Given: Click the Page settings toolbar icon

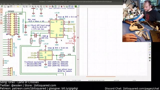Looking at the screenshot, I should 5,6.
